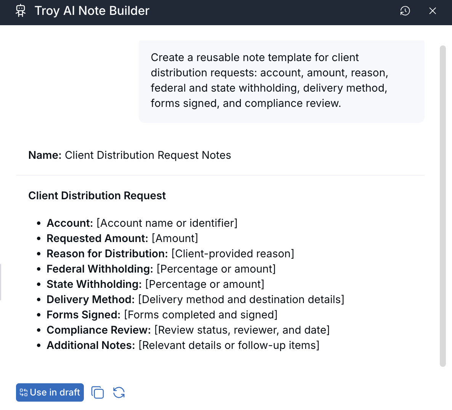Click the Client Distribution Request heading

(97, 196)
